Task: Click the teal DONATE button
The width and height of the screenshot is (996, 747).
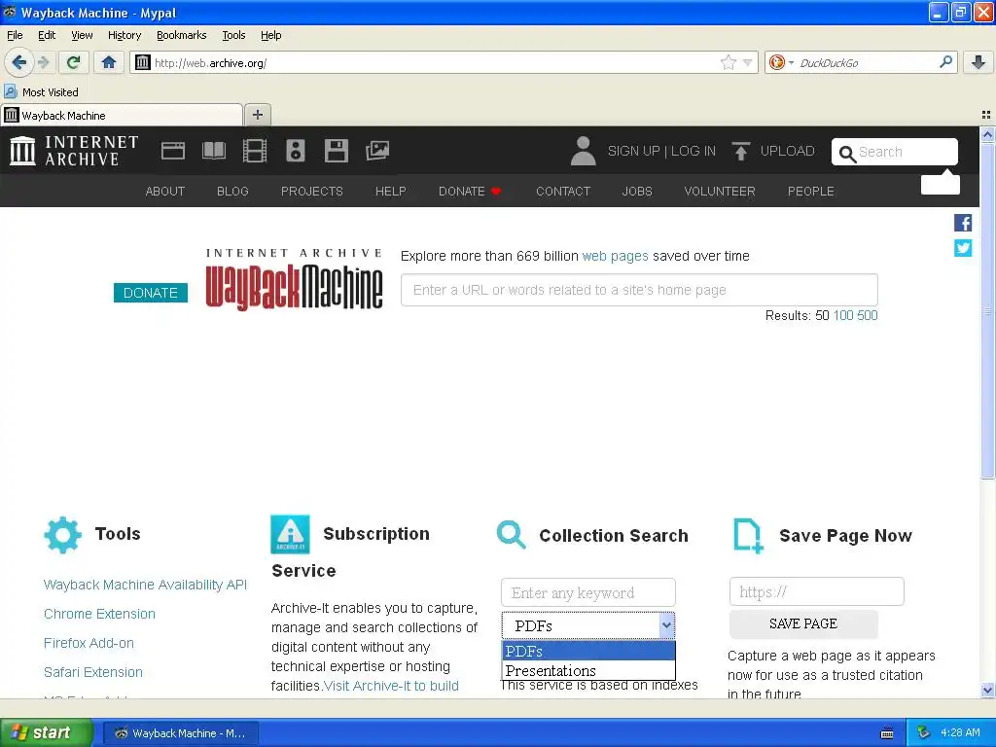Action: [x=151, y=293]
